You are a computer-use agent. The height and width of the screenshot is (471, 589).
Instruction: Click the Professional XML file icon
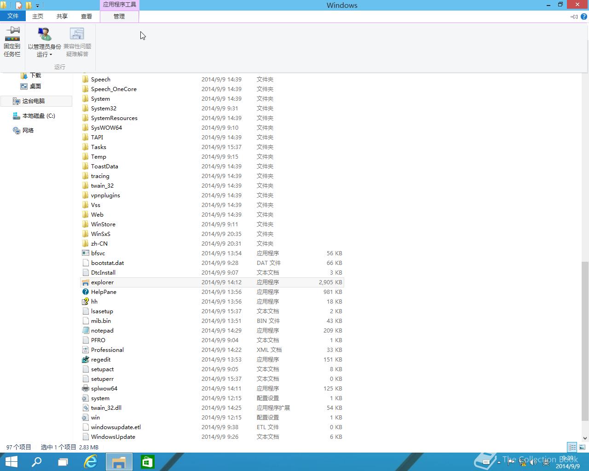click(x=85, y=350)
